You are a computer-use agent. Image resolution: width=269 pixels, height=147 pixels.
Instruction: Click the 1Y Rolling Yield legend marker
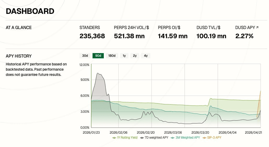114,138
